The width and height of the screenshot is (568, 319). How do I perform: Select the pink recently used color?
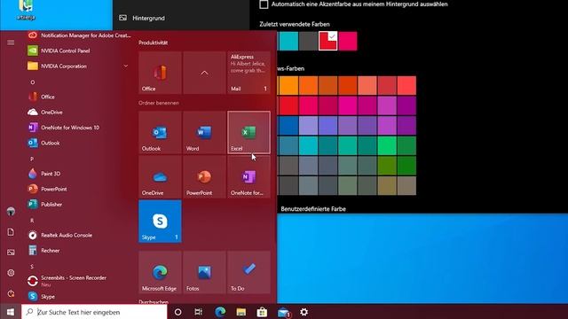(348, 41)
